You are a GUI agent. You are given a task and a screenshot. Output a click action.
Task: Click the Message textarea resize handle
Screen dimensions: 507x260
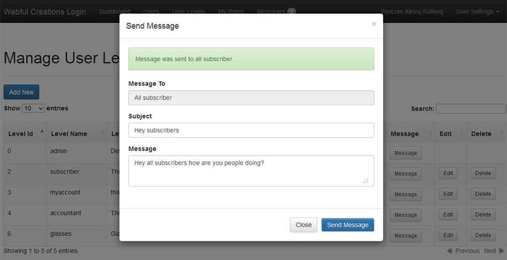point(366,181)
